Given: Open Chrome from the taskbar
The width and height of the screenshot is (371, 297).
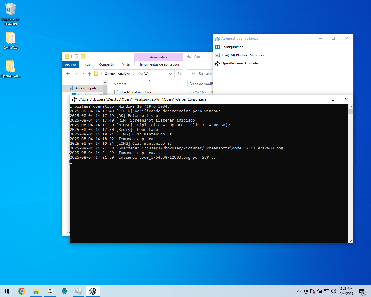Looking at the screenshot, I should pyautogui.click(x=21, y=291).
